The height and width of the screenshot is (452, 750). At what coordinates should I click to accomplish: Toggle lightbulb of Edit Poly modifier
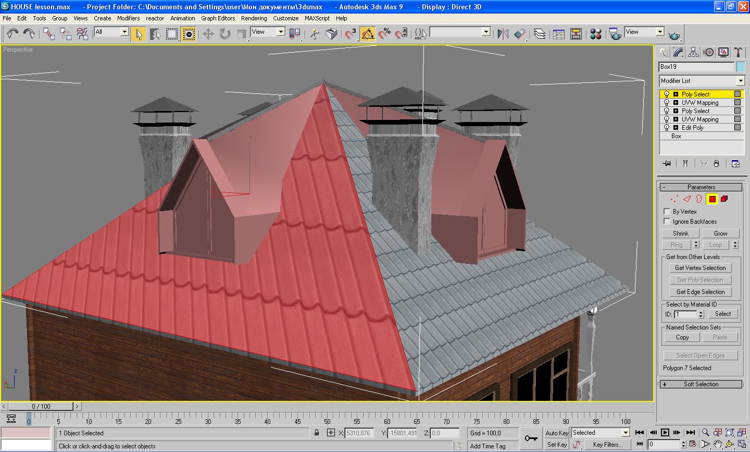click(x=667, y=128)
